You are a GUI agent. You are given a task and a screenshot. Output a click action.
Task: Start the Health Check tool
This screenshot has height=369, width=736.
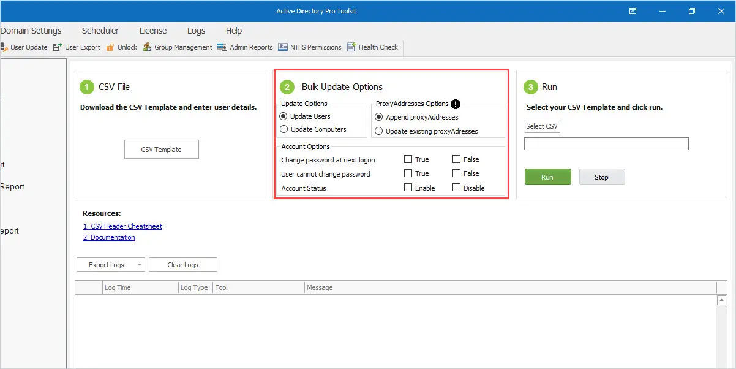click(373, 47)
